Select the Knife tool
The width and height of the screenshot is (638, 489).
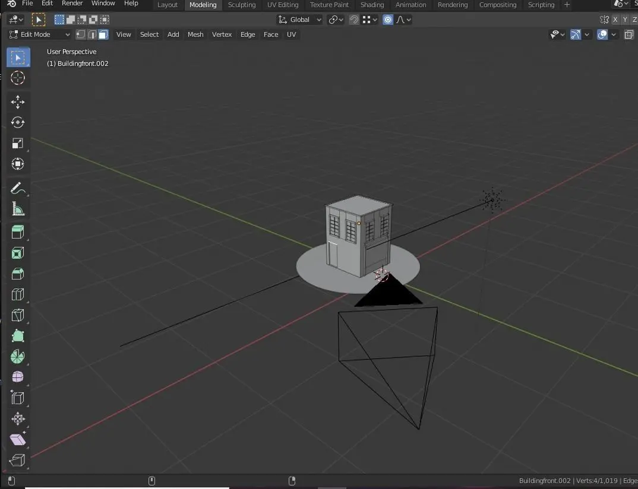[x=18, y=315]
